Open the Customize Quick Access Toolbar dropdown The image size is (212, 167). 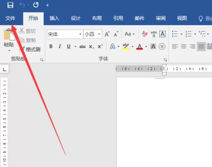tap(47, 5)
